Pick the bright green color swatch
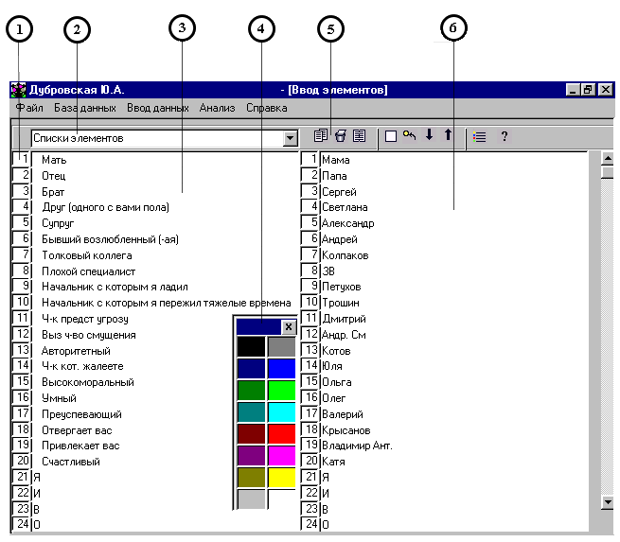The height and width of the screenshot is (542, 620). click(281, 391)
